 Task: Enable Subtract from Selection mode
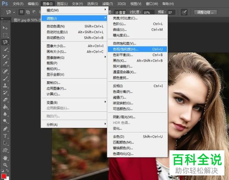(34, 12)
